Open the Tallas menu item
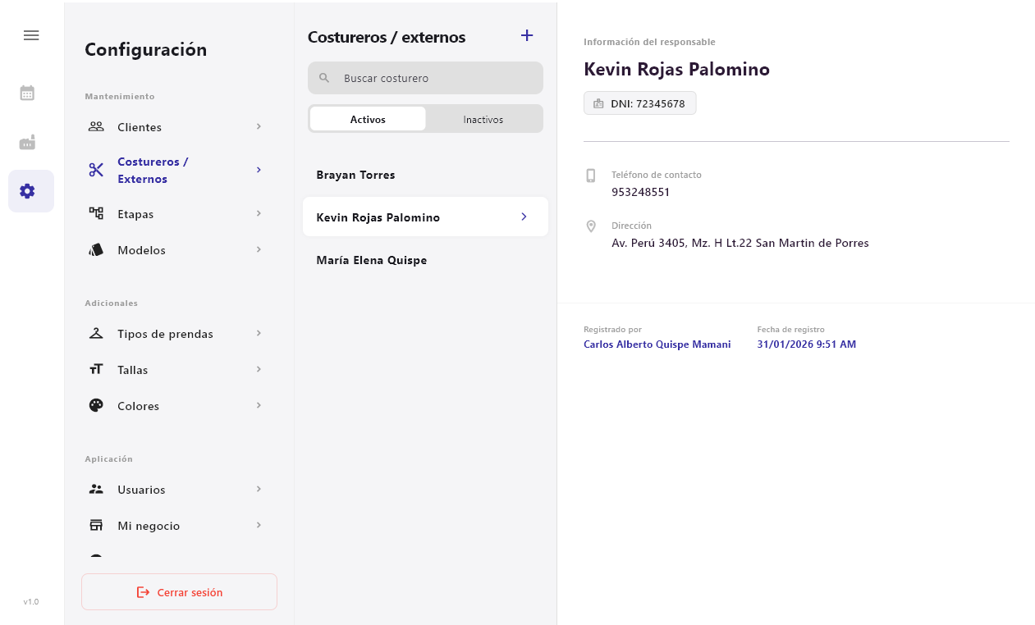The height and width of the screenshot is (625, 1035). [133, 370]
